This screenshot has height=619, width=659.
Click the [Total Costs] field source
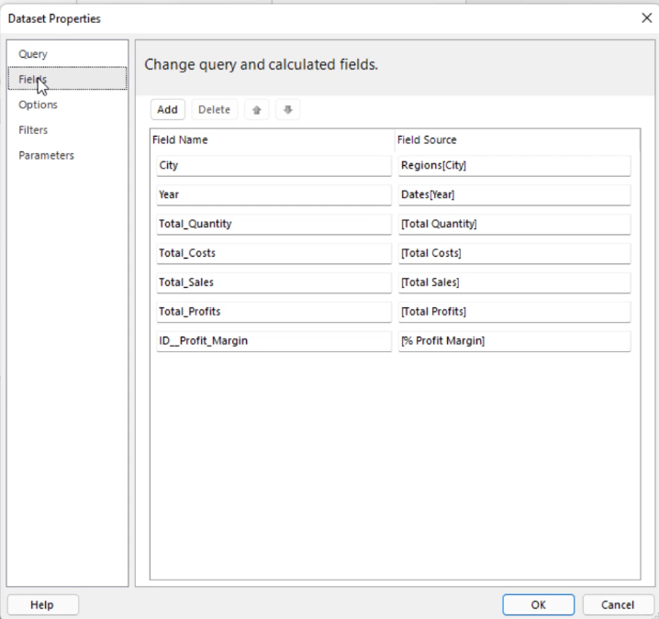tap(515, 253)
